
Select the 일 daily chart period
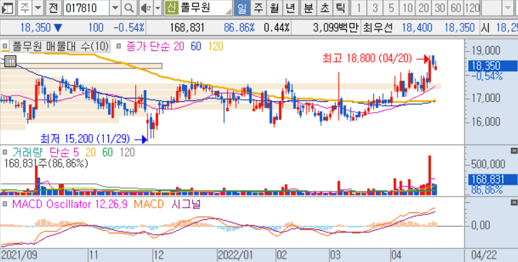tap(242, 8)
